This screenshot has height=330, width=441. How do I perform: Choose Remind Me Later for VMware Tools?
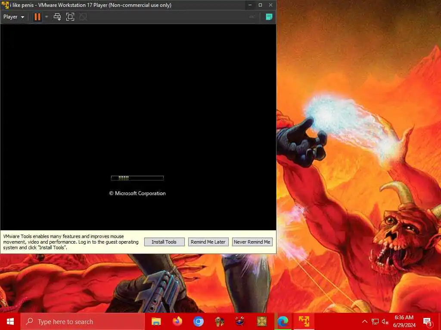[208, 242]
